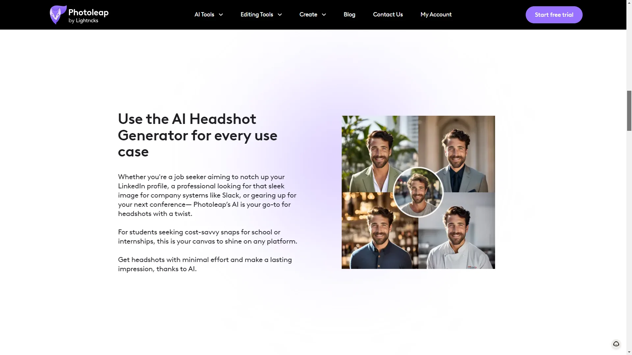Open the Contact Us link
This screenshot has width=632, height=355.
click(388, 14)
